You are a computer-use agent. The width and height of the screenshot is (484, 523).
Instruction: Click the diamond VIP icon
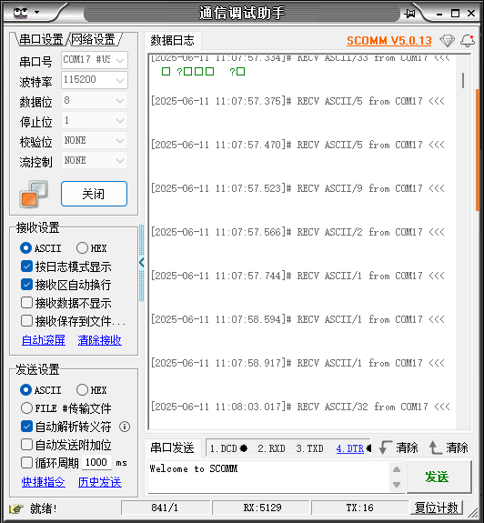tap(447, 41)
